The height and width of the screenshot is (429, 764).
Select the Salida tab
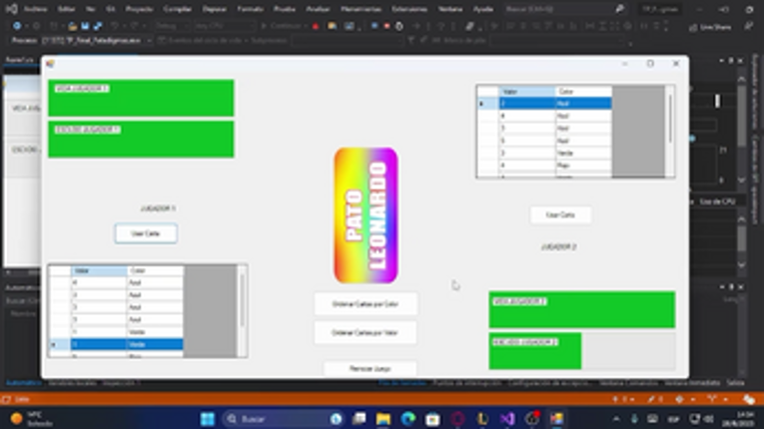pyautogui.click(x=735, y=383)
